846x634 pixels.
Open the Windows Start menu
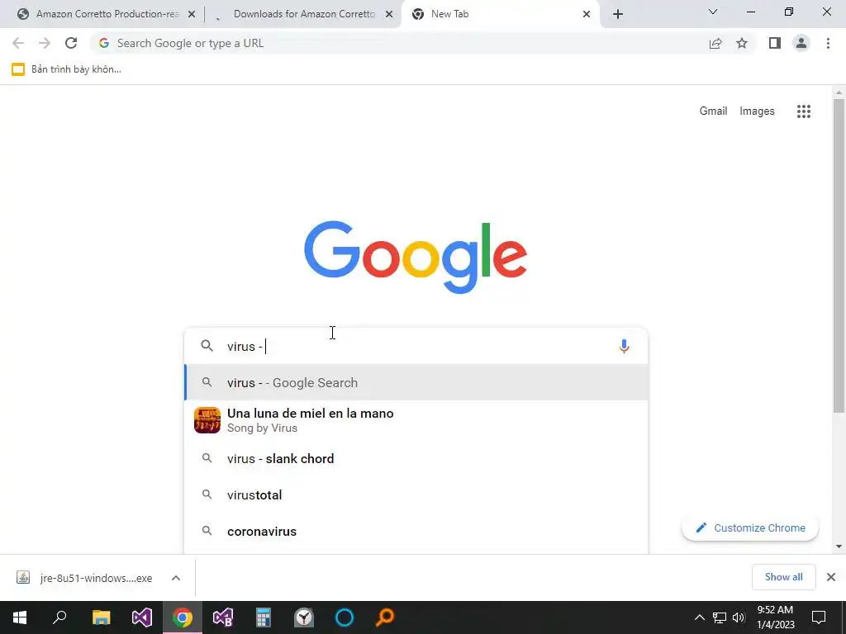20,617
